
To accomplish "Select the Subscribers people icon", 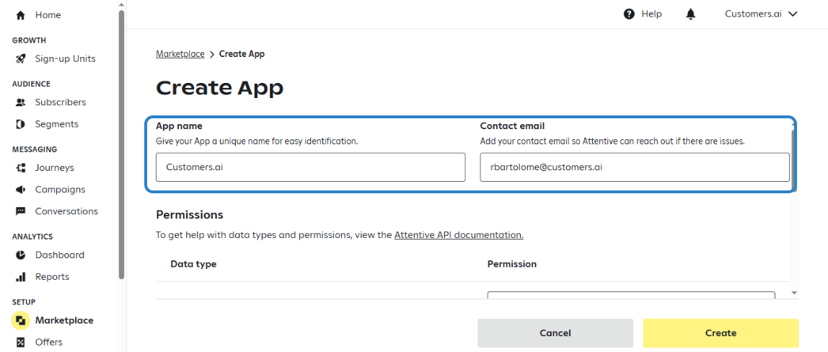I will (x=21, y=102).
